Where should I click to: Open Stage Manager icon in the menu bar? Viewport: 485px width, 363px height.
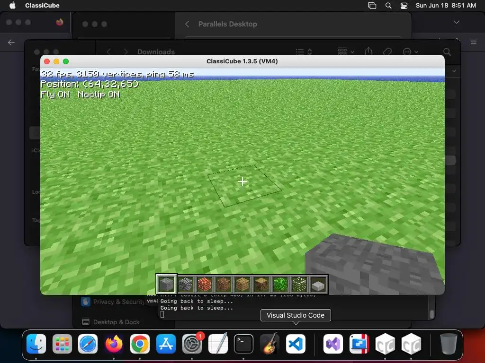(372, 6)
